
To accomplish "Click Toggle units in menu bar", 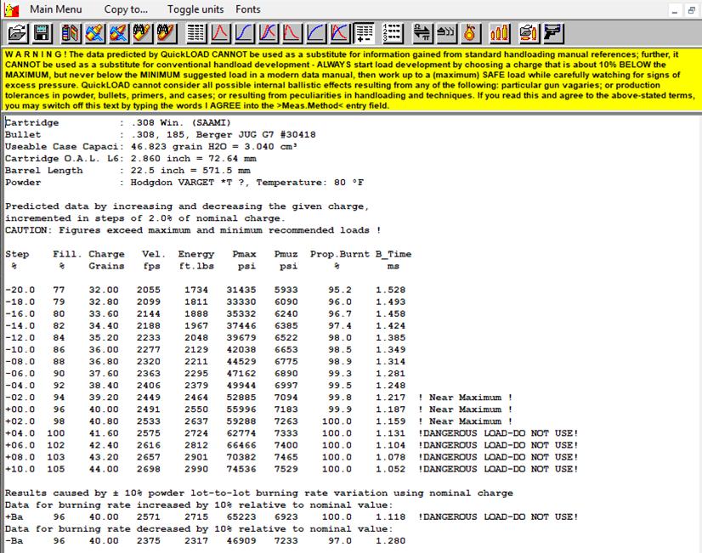I will [x=195, y=9].
